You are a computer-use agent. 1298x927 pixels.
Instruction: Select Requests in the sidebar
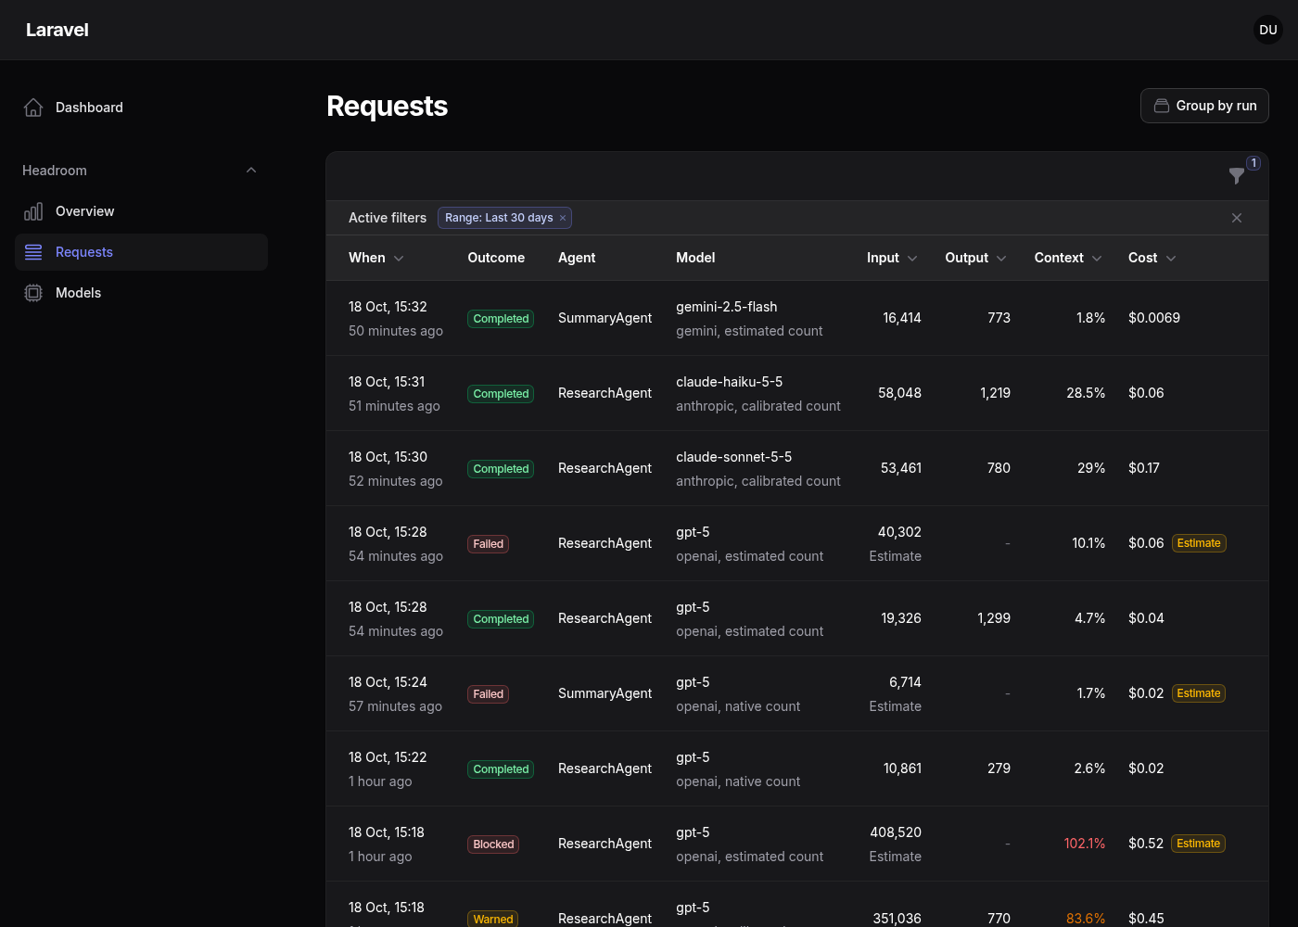click(141, 252)
